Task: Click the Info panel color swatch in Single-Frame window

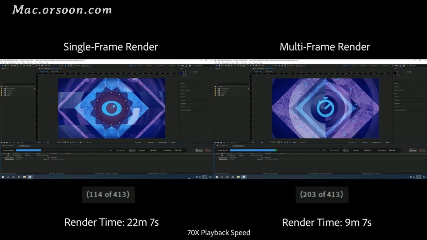Action: [x=181, y=73]
